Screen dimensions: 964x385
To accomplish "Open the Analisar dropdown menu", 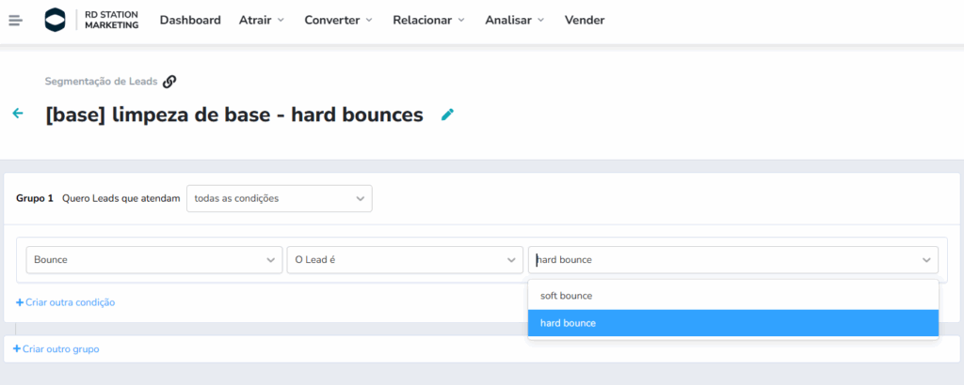I will (x=514, y=20).
